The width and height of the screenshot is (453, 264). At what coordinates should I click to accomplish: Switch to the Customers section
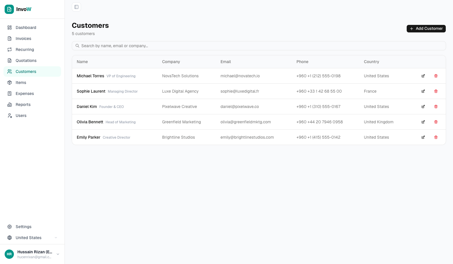coord(26,71)
